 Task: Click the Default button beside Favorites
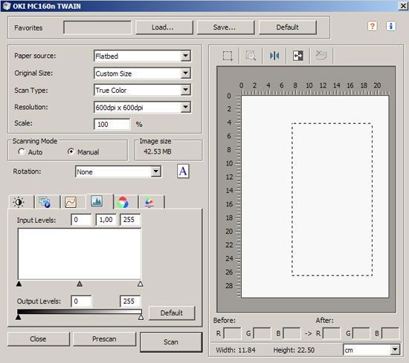click(x=288, y=27)
